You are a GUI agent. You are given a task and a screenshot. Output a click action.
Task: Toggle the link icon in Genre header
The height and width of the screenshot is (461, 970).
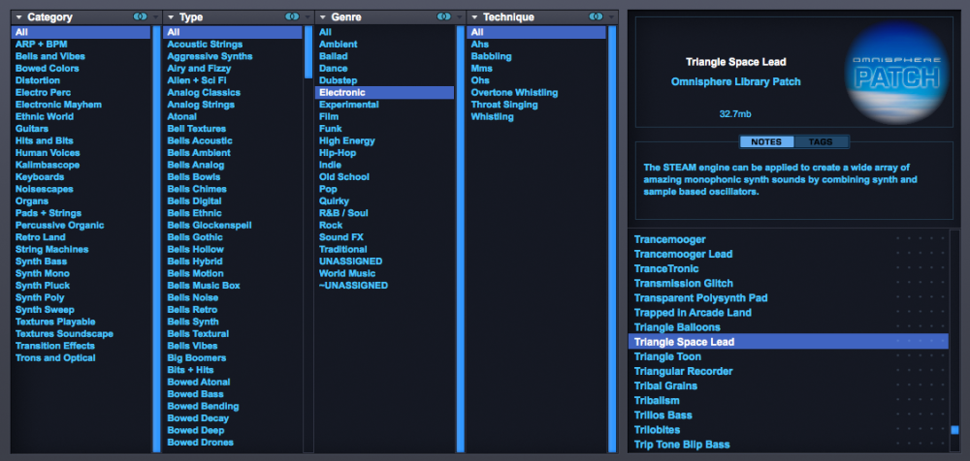pyautogui.click(x=444, y=16)
